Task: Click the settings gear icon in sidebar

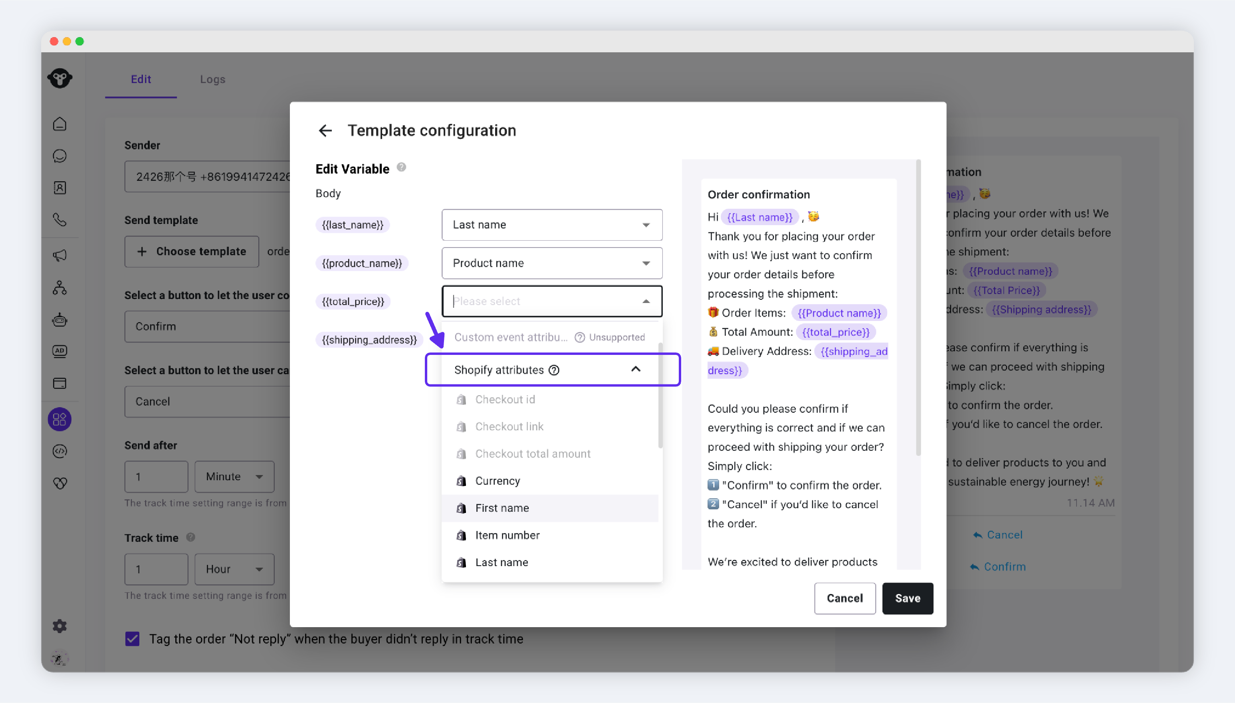Action: click(x=60, y=626)
